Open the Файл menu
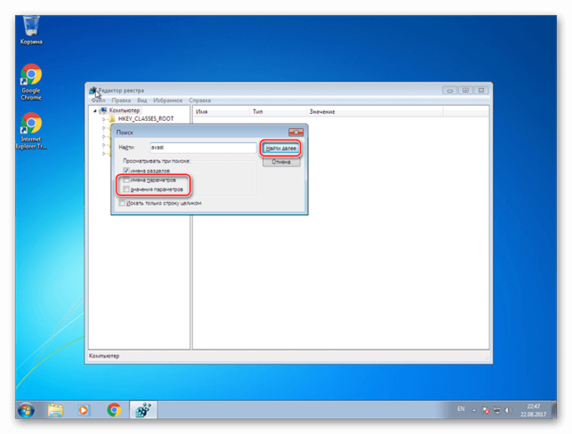Image resolution: width=572 pixels, height=434 pixels. (x=98, y=100)
